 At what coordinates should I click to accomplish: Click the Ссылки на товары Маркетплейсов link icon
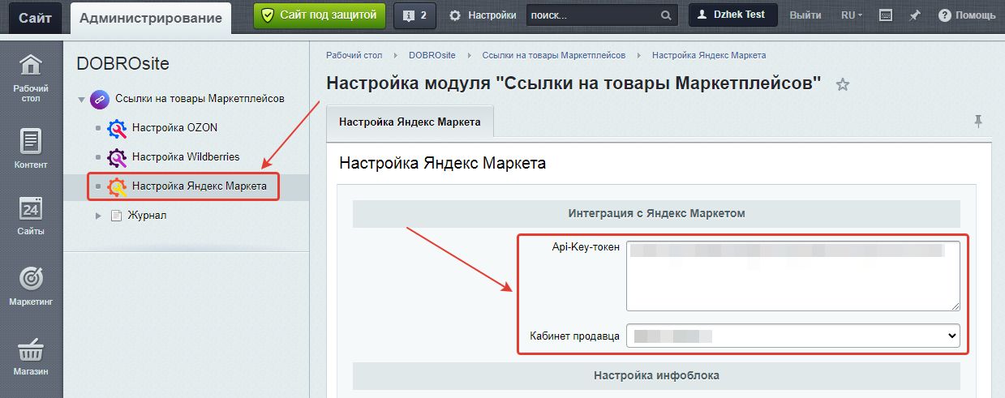(x=99, y=99)
